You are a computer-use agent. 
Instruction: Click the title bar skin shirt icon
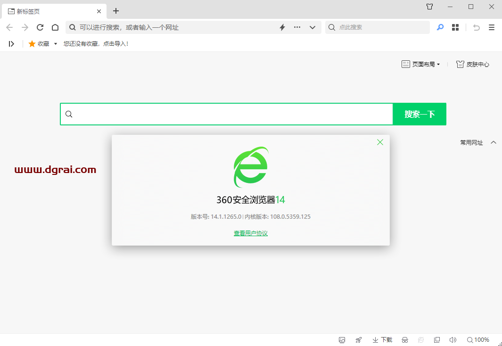429,7
